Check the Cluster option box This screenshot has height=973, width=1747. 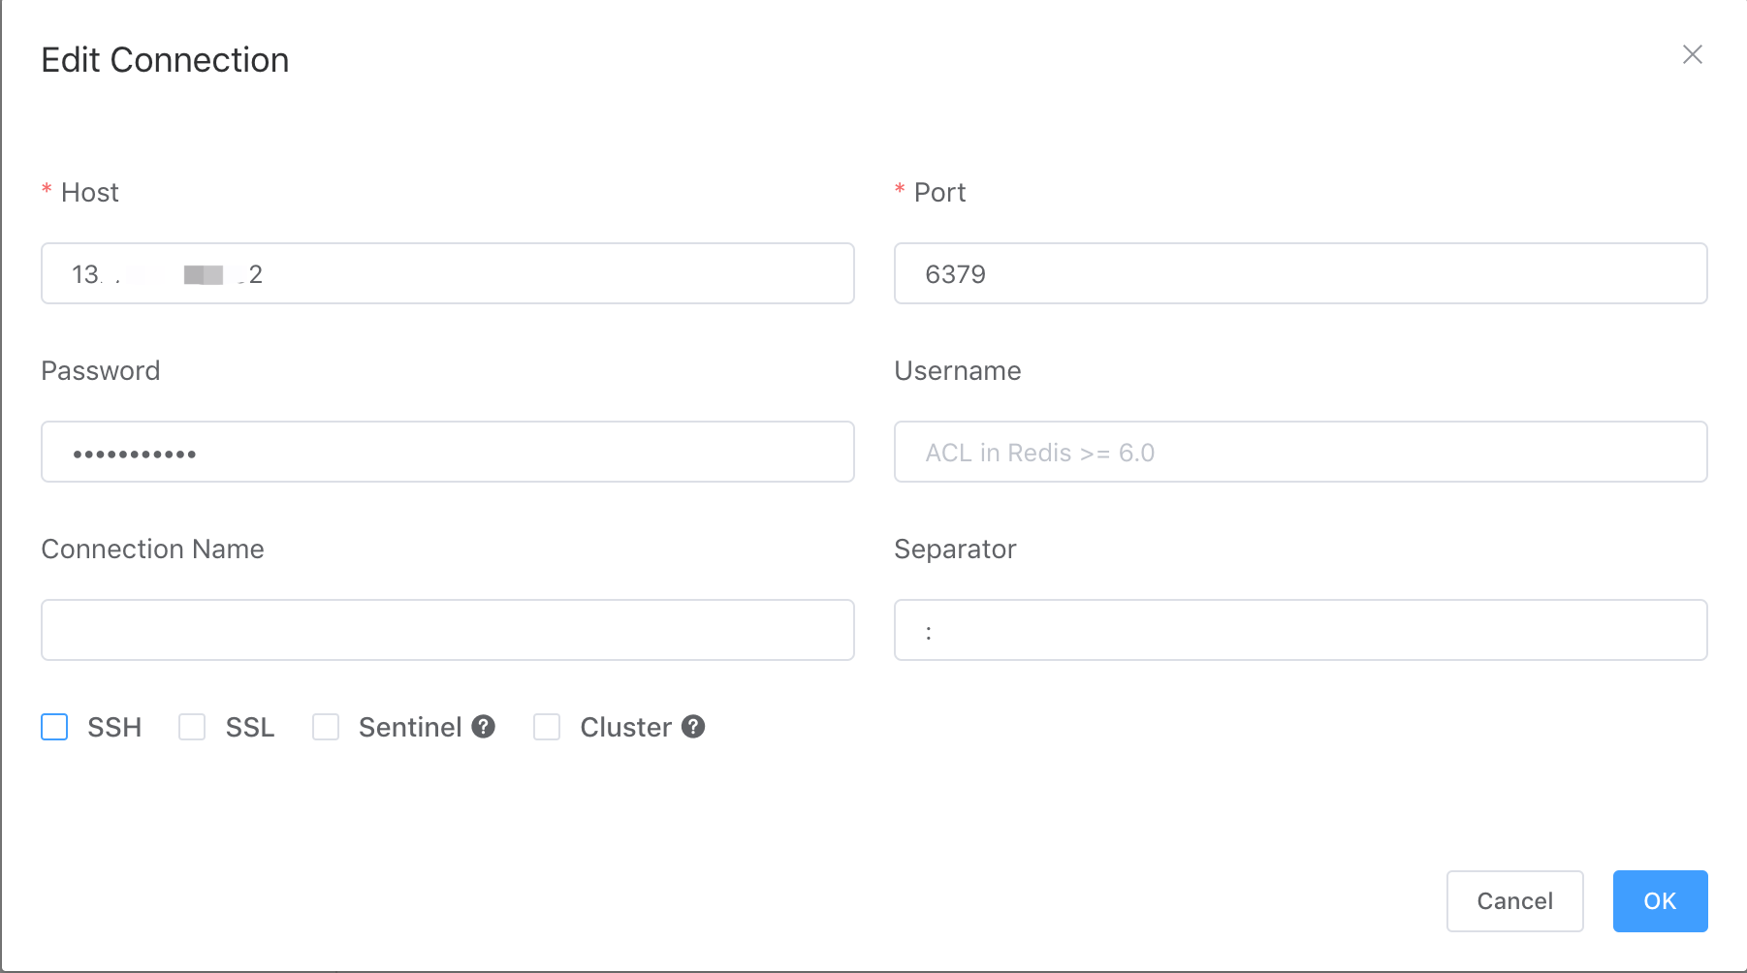tap(547, 727)
